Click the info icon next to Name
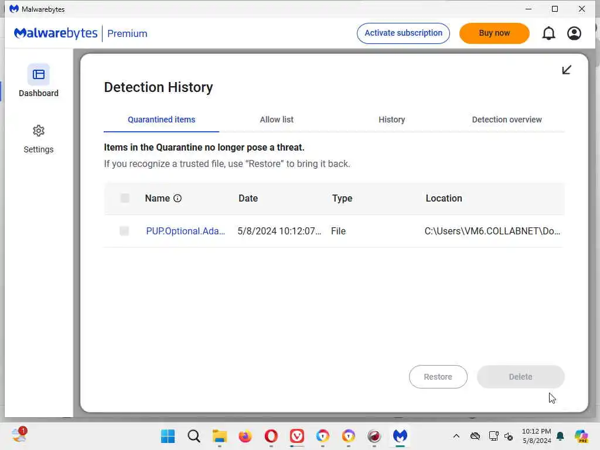 click(178, 198)
